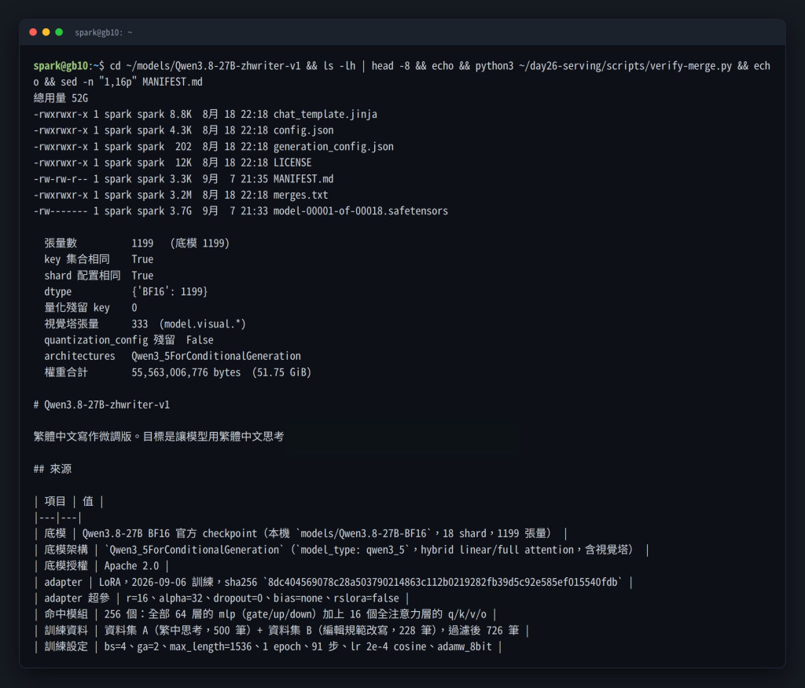Click the 3.7G size value
Viewport: 805px width, 688px height.
pyautogui.click(x=181, y=211)
